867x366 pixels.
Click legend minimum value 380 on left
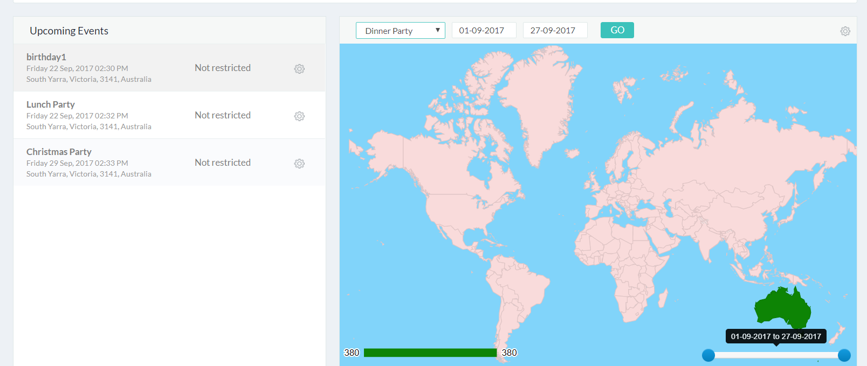coord(352,353)
